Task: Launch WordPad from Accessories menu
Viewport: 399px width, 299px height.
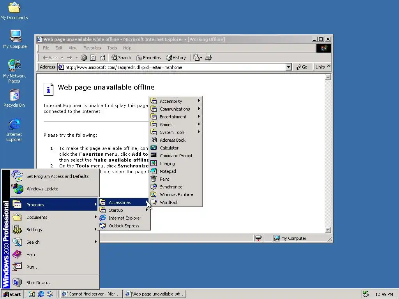Action: 176,202
